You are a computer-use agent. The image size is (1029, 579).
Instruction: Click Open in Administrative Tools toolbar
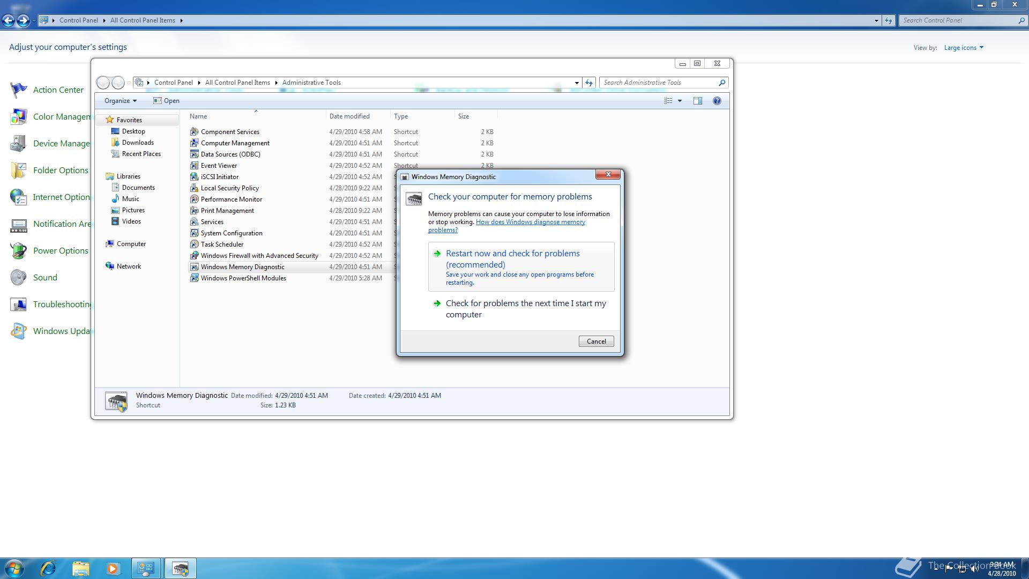click(x=166, y=101)
